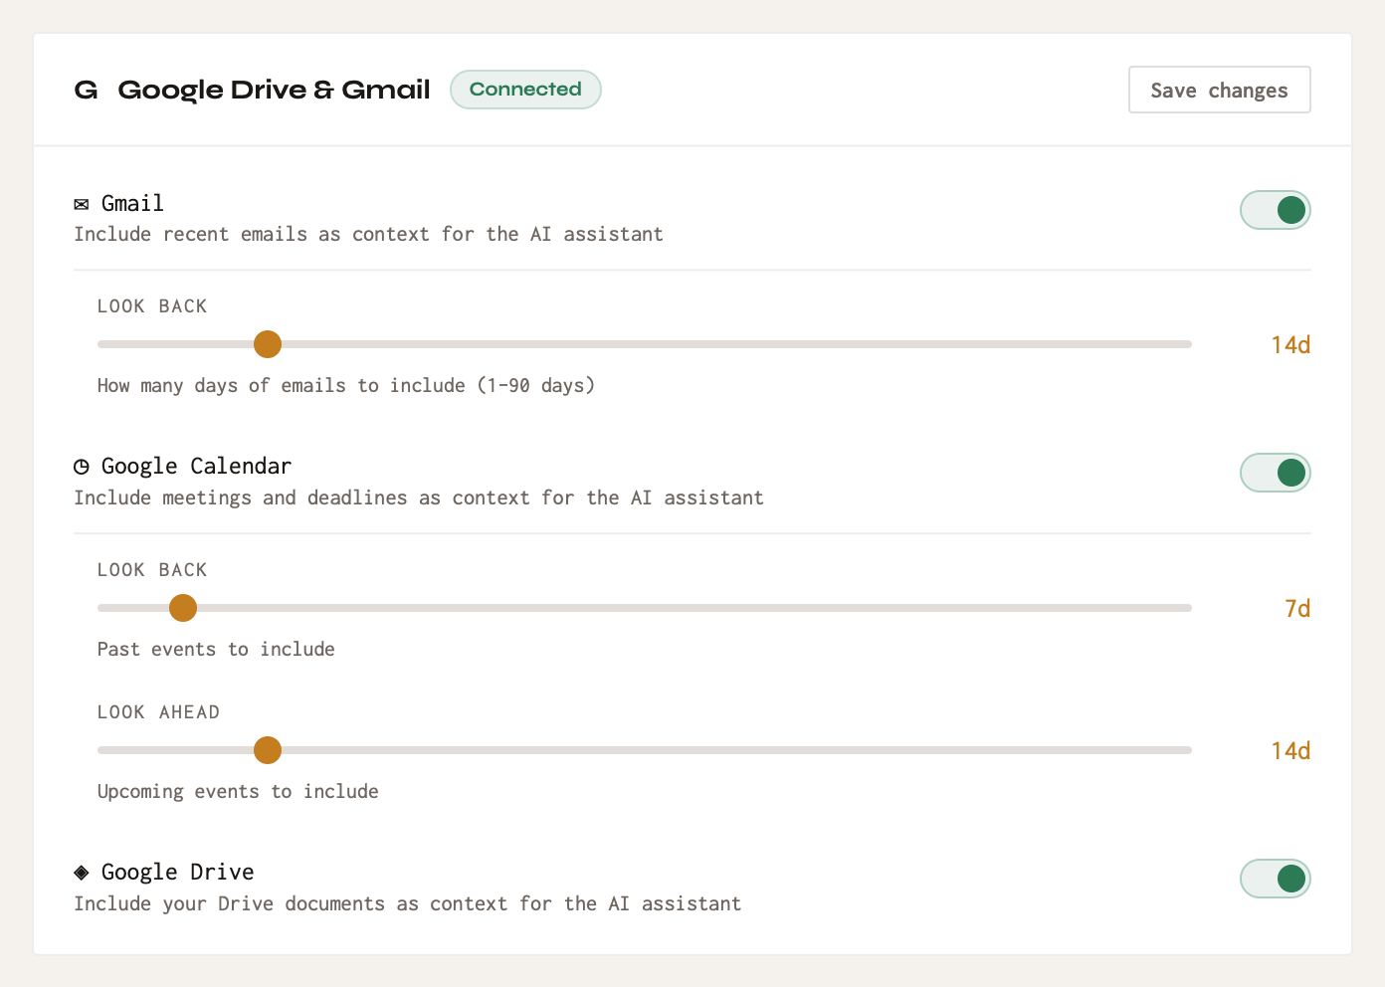
Task: Click the 7d look back value
Action: [x=1297, y=608]
